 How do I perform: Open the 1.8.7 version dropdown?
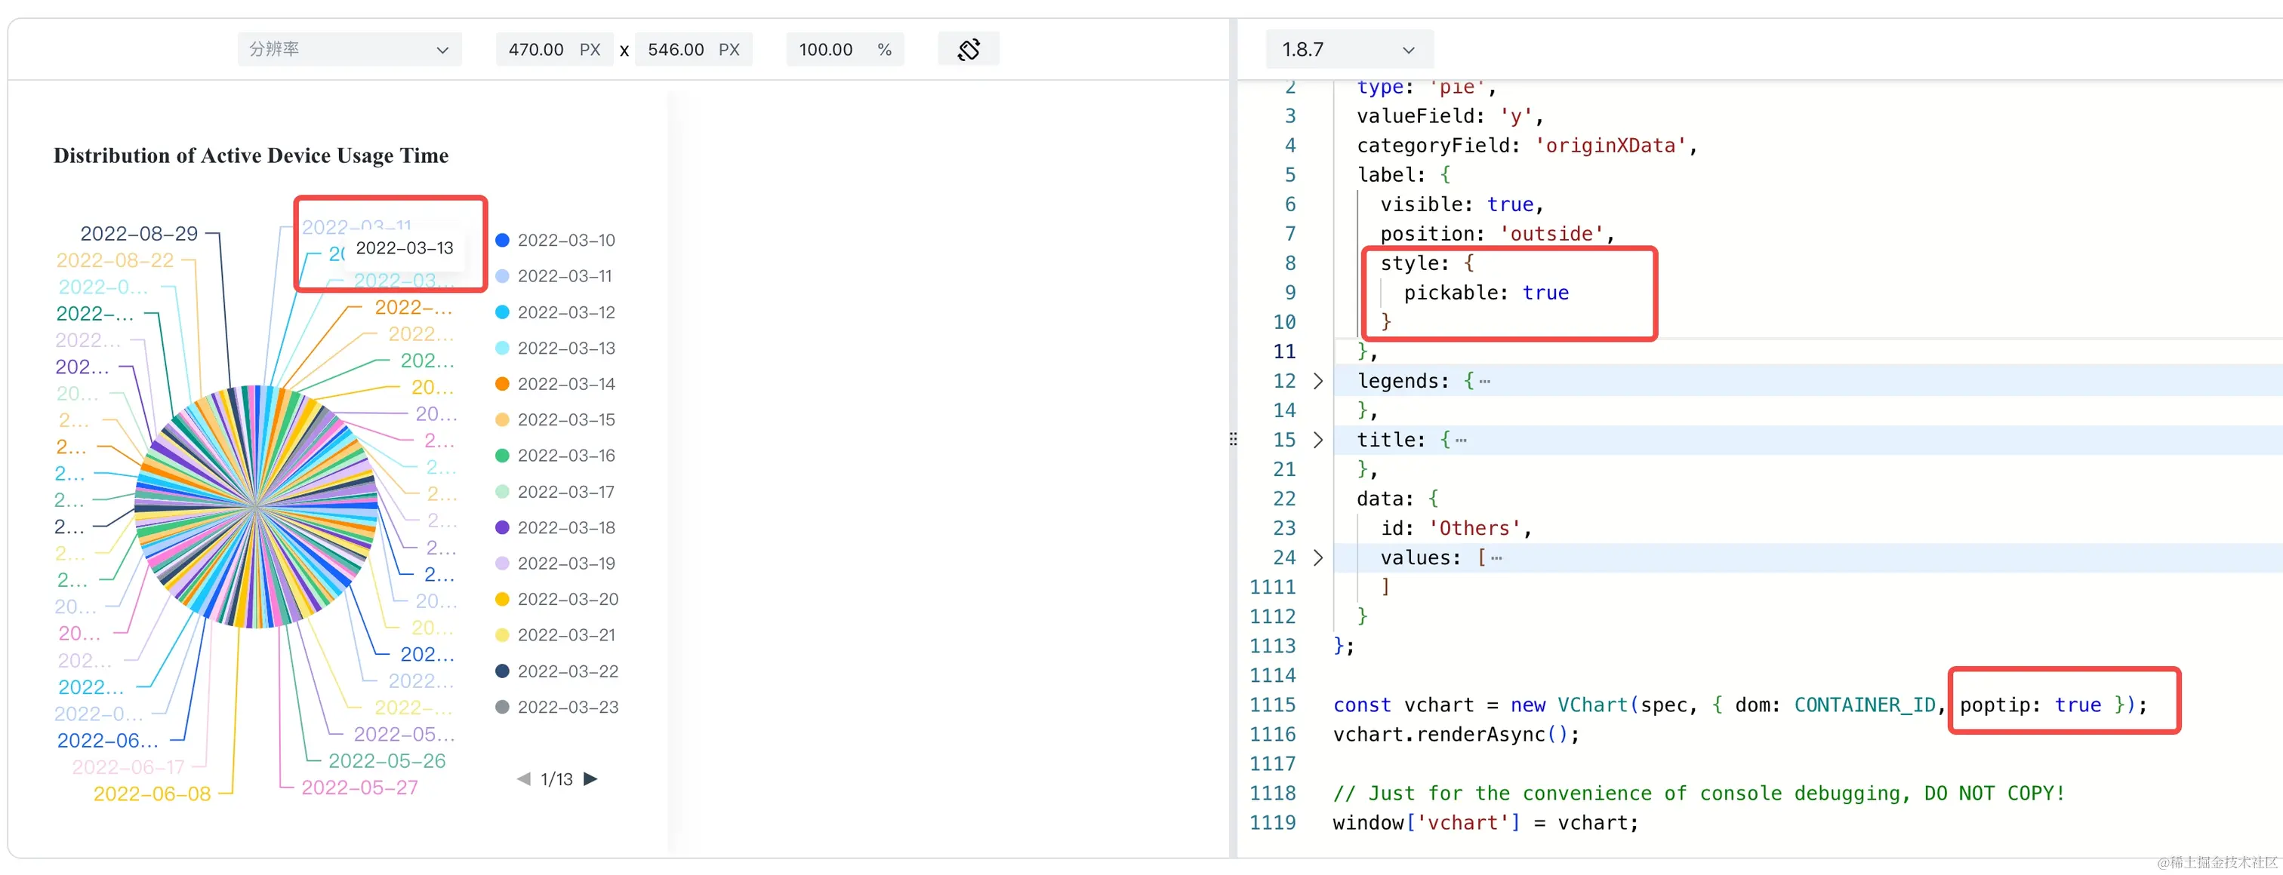(1347, 50)
